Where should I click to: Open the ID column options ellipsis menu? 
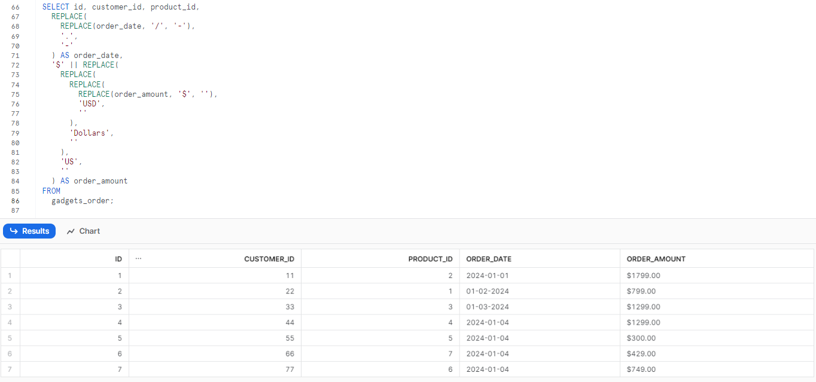tap(138, 258)
